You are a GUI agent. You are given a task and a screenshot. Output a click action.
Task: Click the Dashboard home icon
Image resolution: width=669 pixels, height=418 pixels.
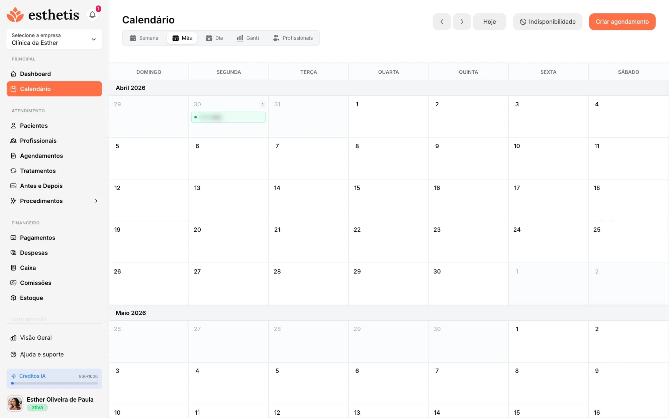point(13,74)
